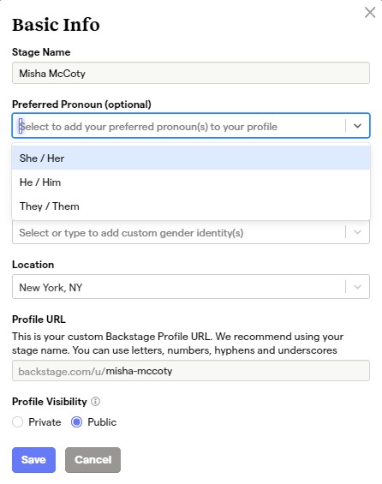Click the Profile Visibility info icon
Screen dimensions: 382x484
96,401
